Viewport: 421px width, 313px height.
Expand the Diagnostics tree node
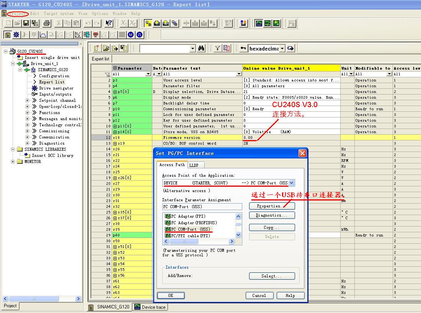tap(28, 143)
